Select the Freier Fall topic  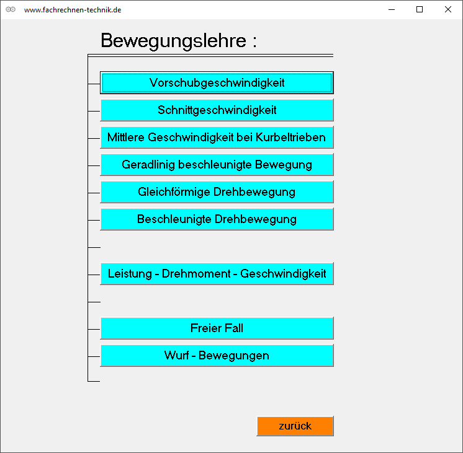coord(217,328)
